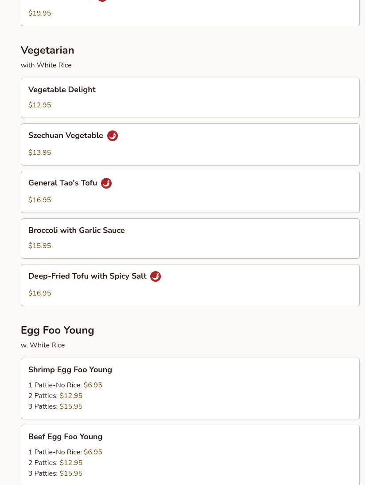Click the Vegetarian section heading
This screenshot has height=485, width=374.
(47, 50)
